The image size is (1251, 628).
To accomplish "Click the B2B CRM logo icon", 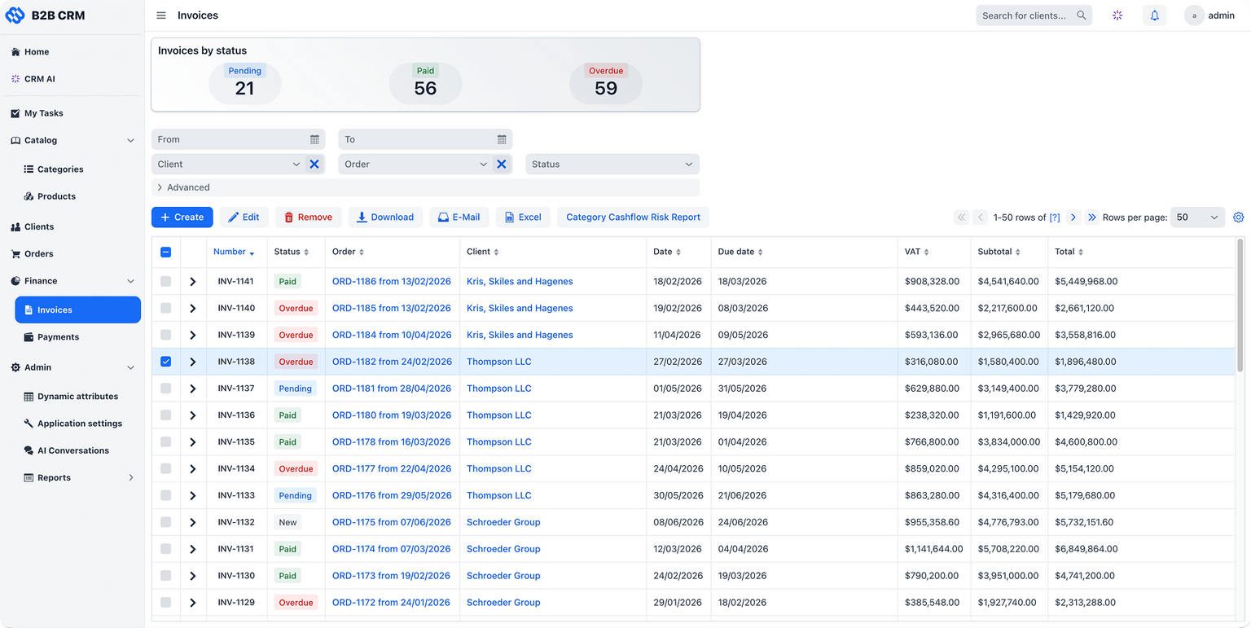I will coord(15,15).
